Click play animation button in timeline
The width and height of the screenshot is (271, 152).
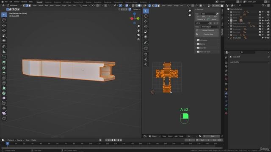[115, 140]
